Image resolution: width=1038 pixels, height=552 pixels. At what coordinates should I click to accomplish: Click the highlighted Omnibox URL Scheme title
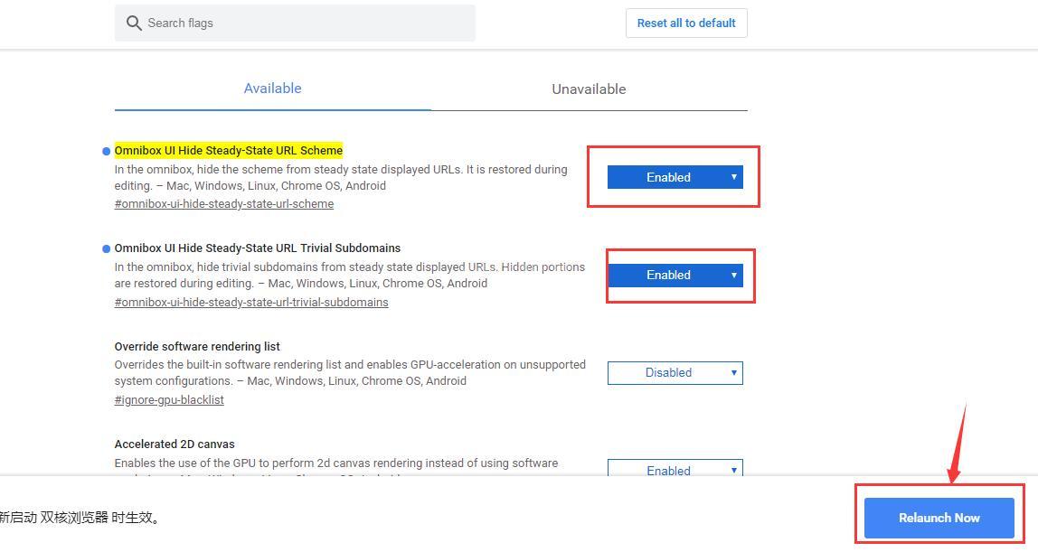(x=229, y=150)
